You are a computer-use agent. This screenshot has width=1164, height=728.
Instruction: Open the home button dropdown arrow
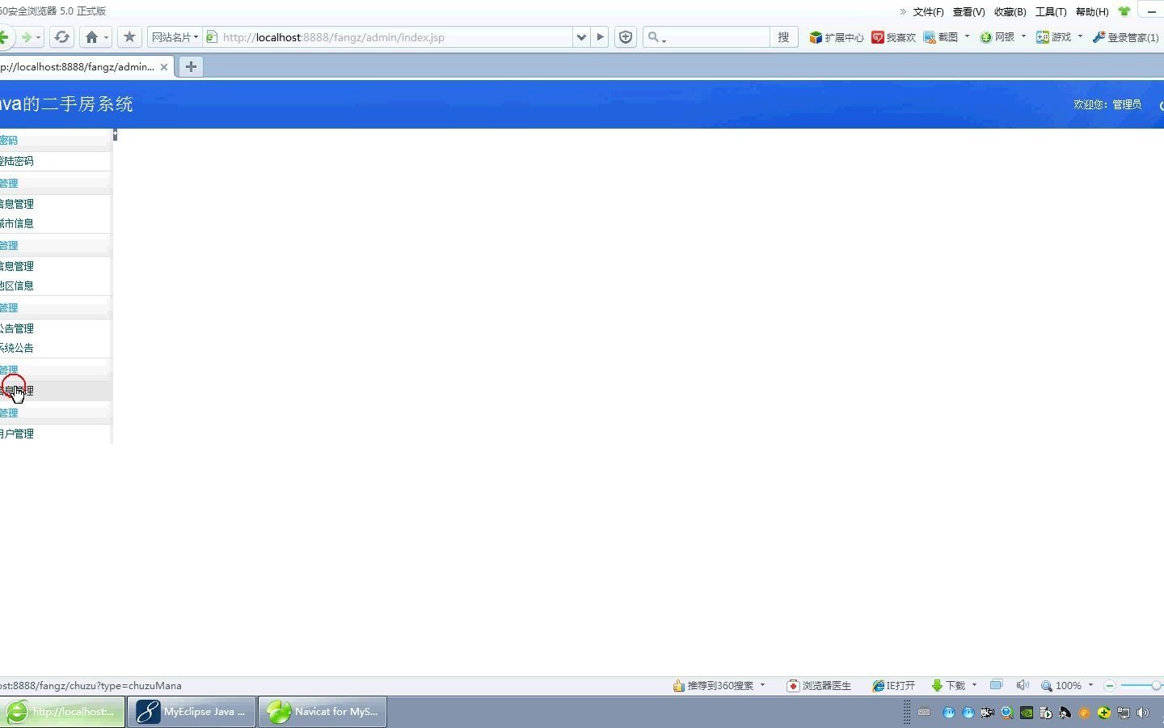(106, 37)
